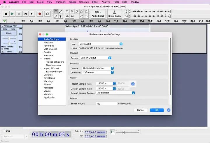
Task: Collapse the Import / Export group
Action: tap(41, 68)
